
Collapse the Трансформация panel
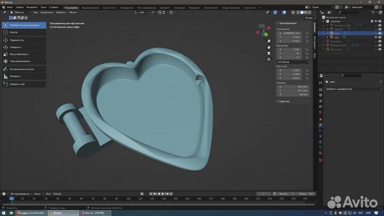click(287, 23)
